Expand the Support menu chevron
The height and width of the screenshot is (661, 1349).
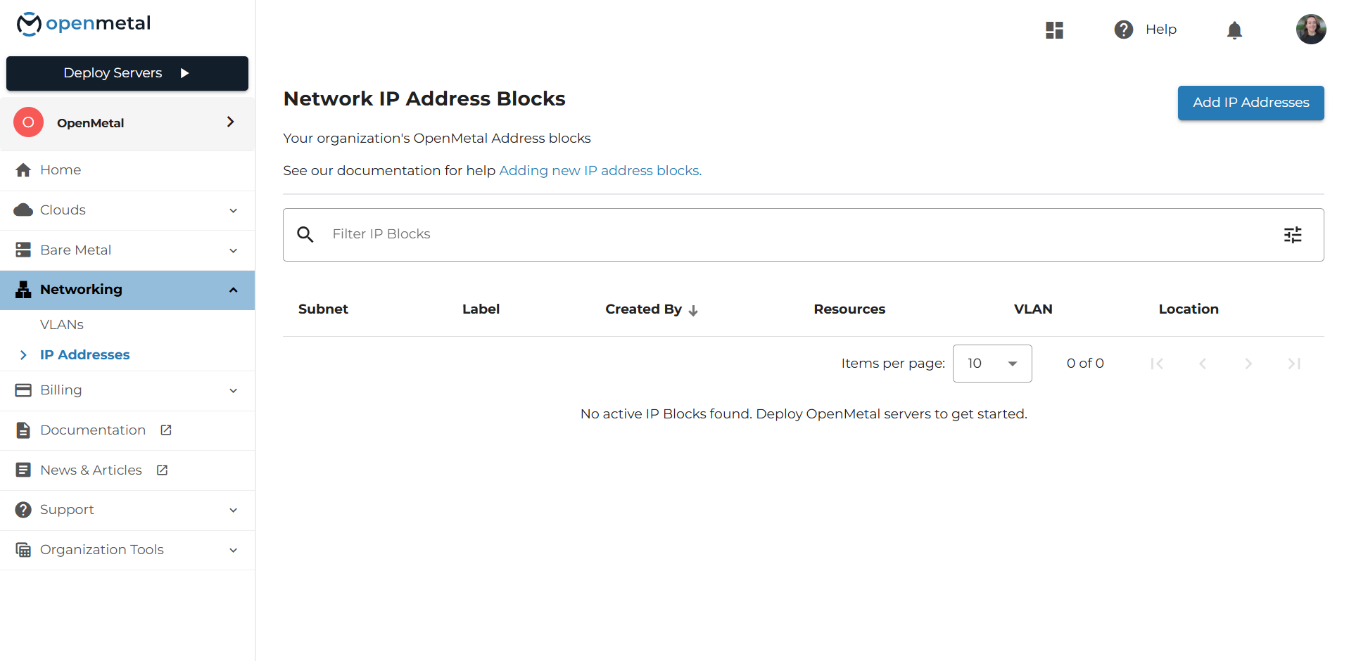coord(234,511)
